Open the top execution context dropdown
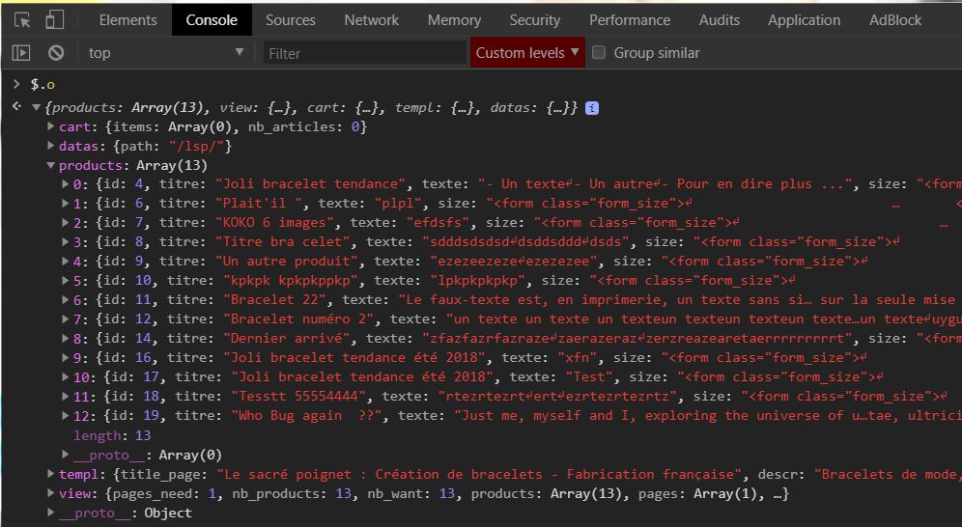The image size is (962, 527). tap(166, 53)
